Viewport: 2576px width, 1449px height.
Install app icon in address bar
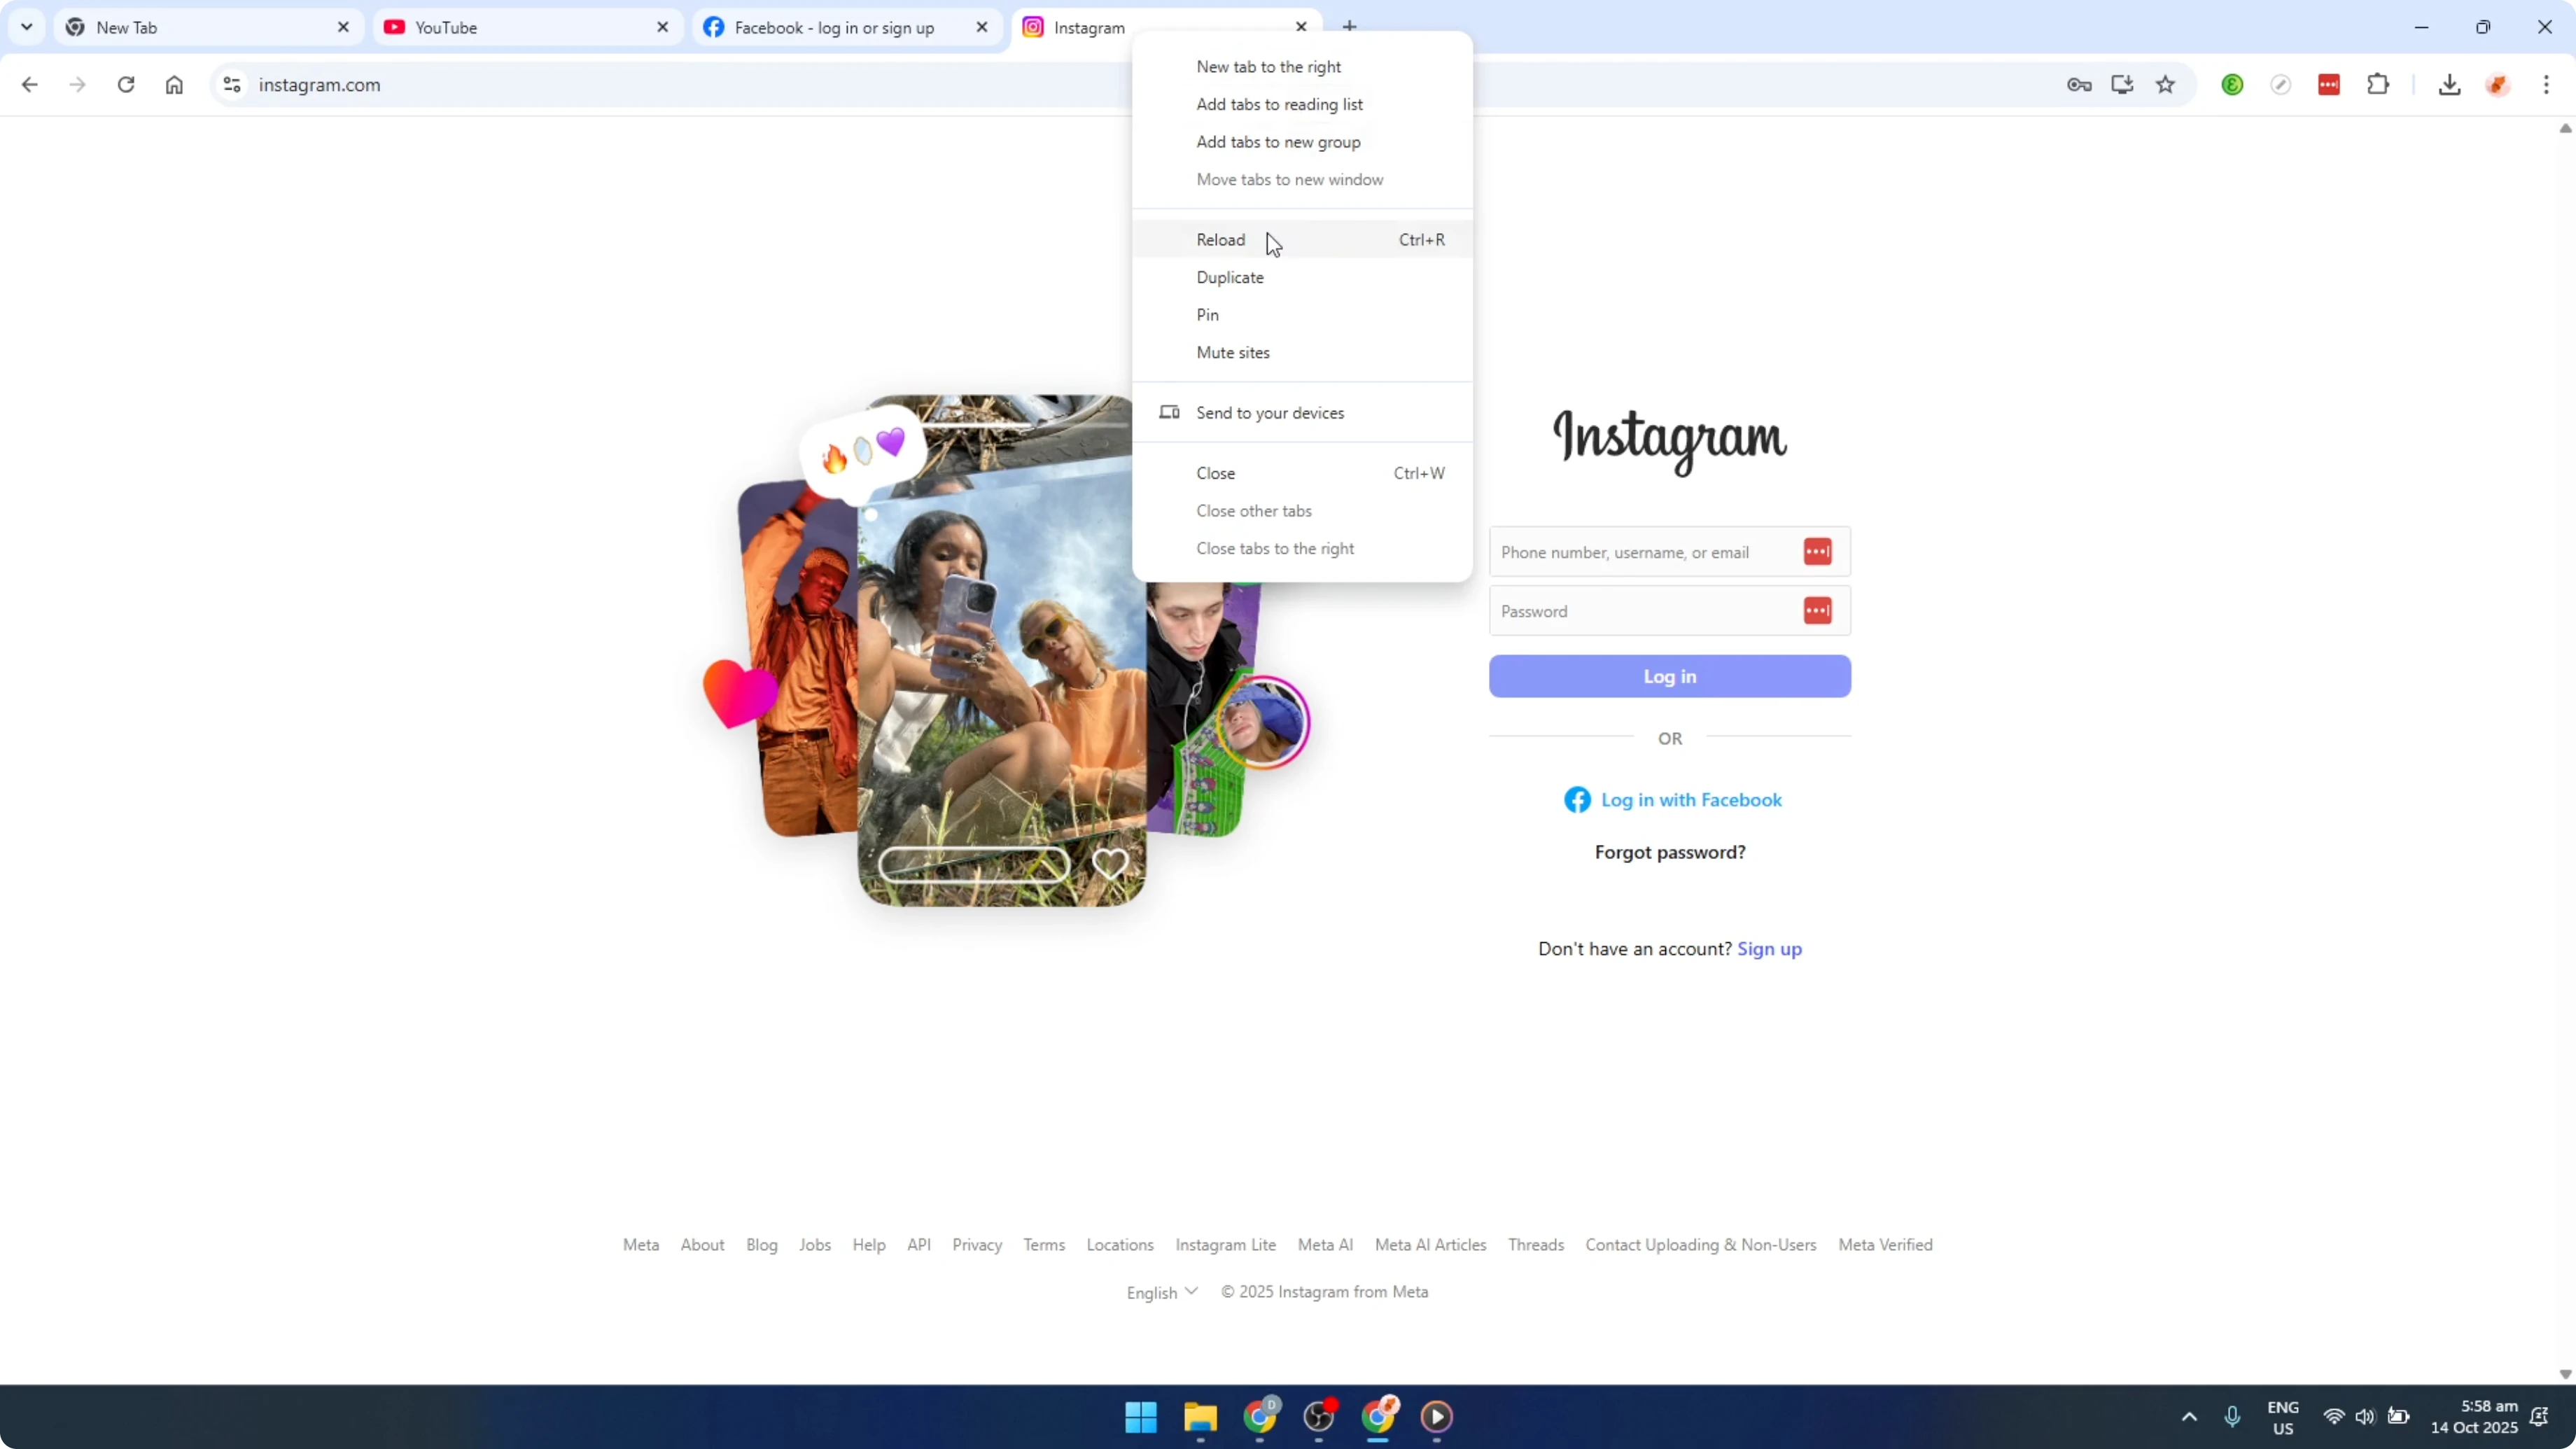coord(2122,85)
